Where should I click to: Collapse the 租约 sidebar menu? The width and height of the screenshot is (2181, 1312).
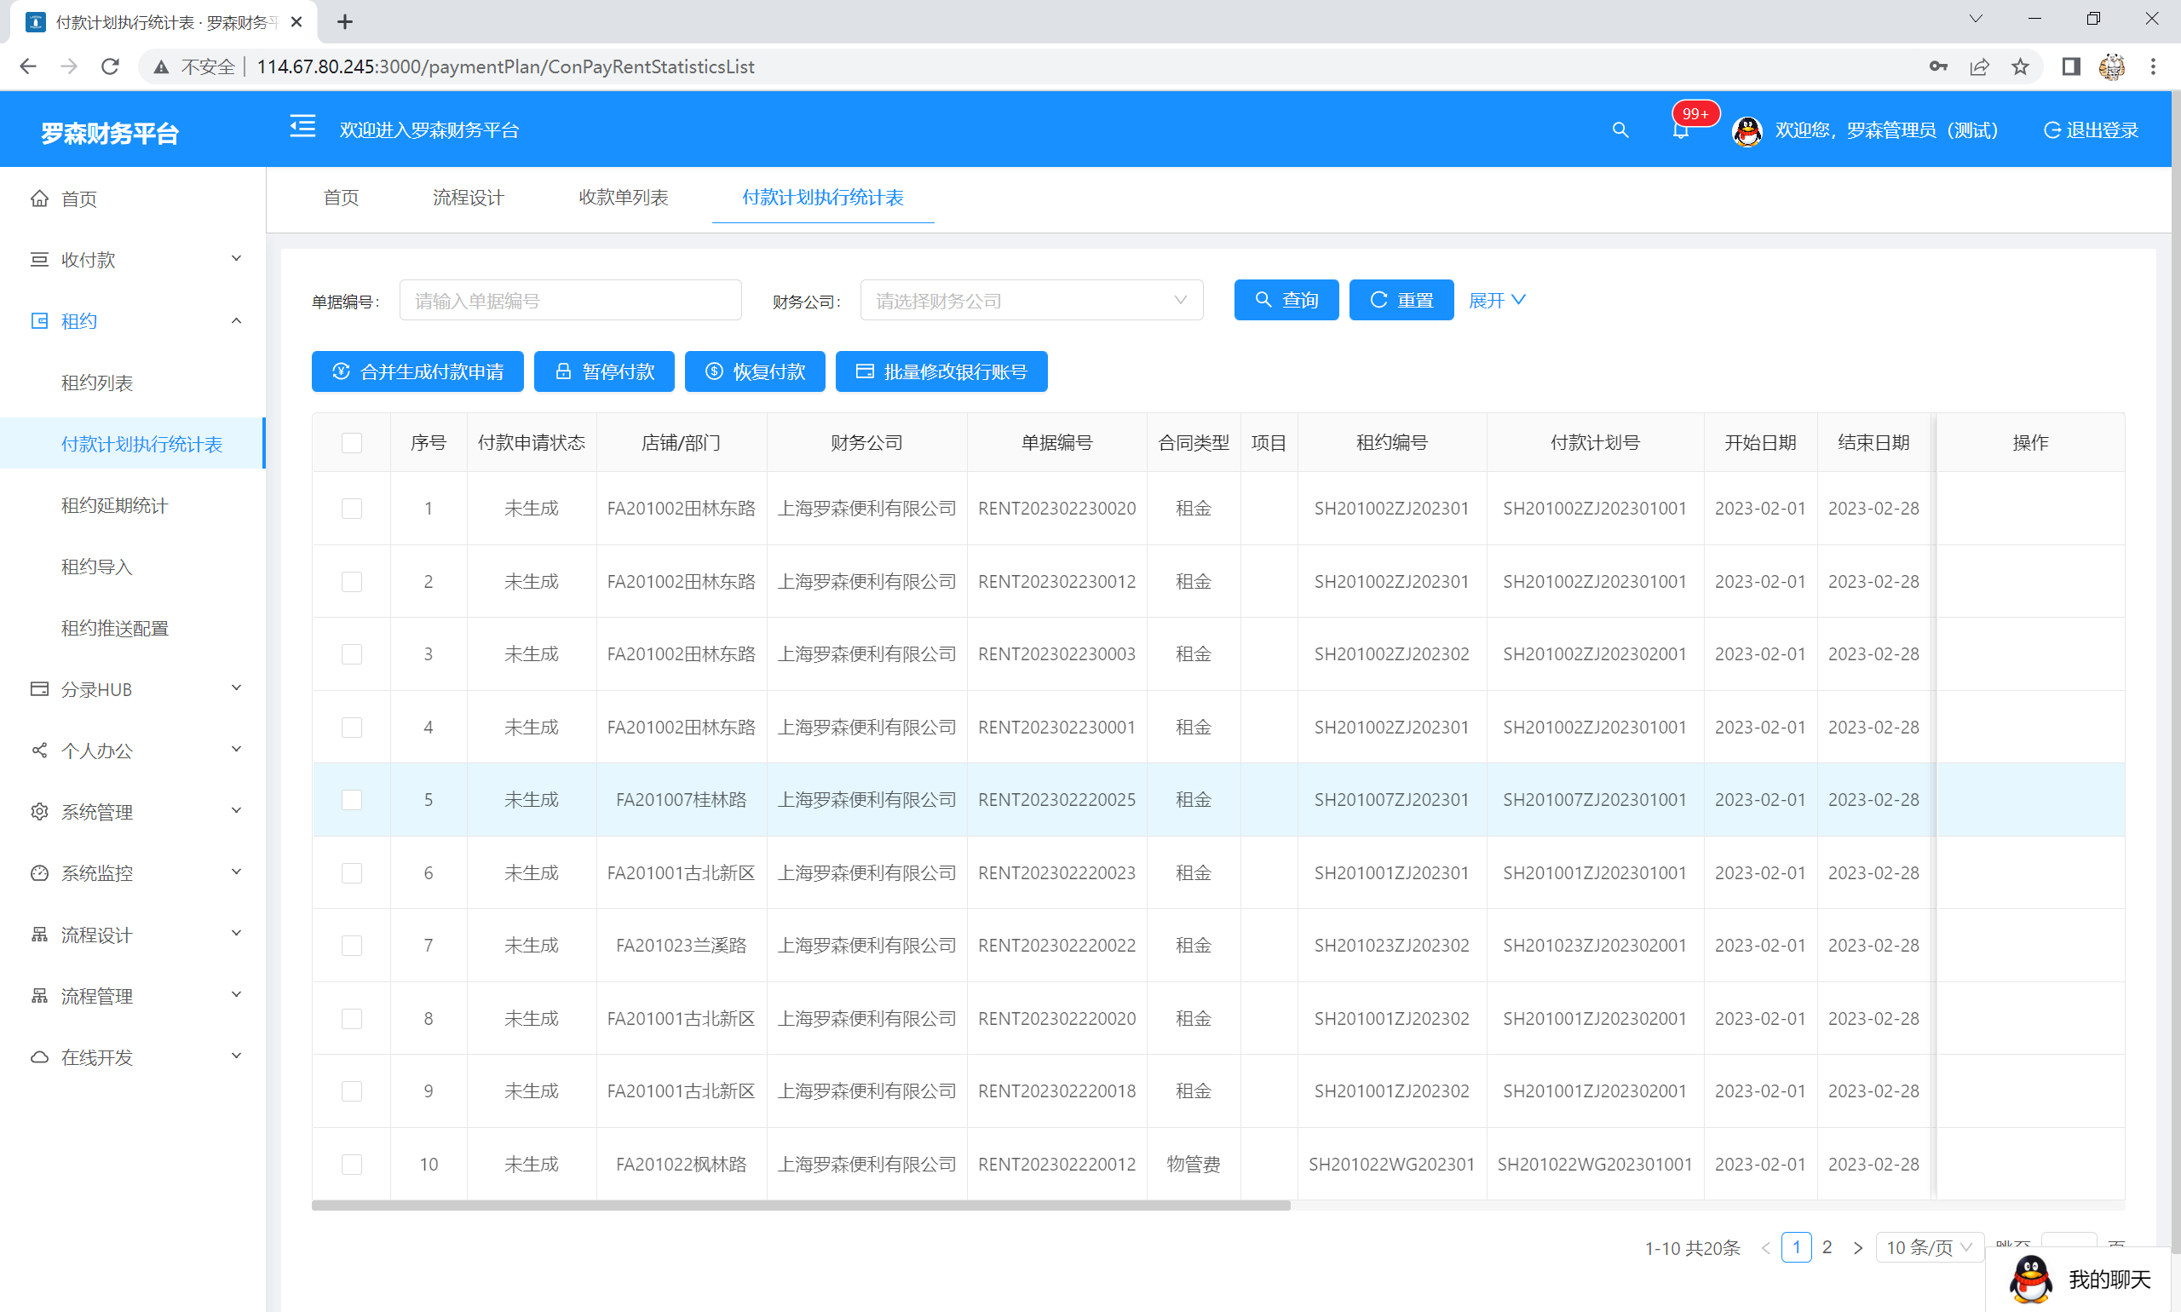pyautogui.click(x=133, y=321)
